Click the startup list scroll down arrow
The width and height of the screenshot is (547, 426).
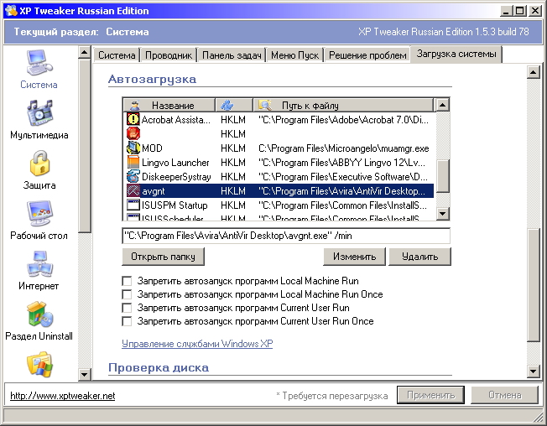coord(443,213)
